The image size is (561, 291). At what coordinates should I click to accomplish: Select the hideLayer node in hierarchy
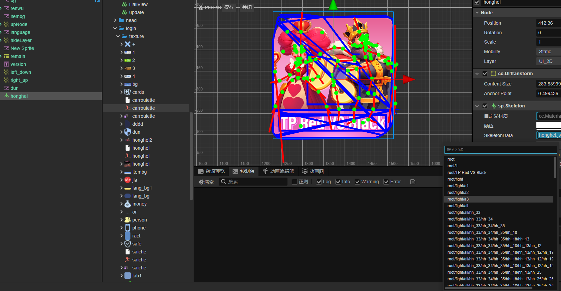[x=51, y=40]
